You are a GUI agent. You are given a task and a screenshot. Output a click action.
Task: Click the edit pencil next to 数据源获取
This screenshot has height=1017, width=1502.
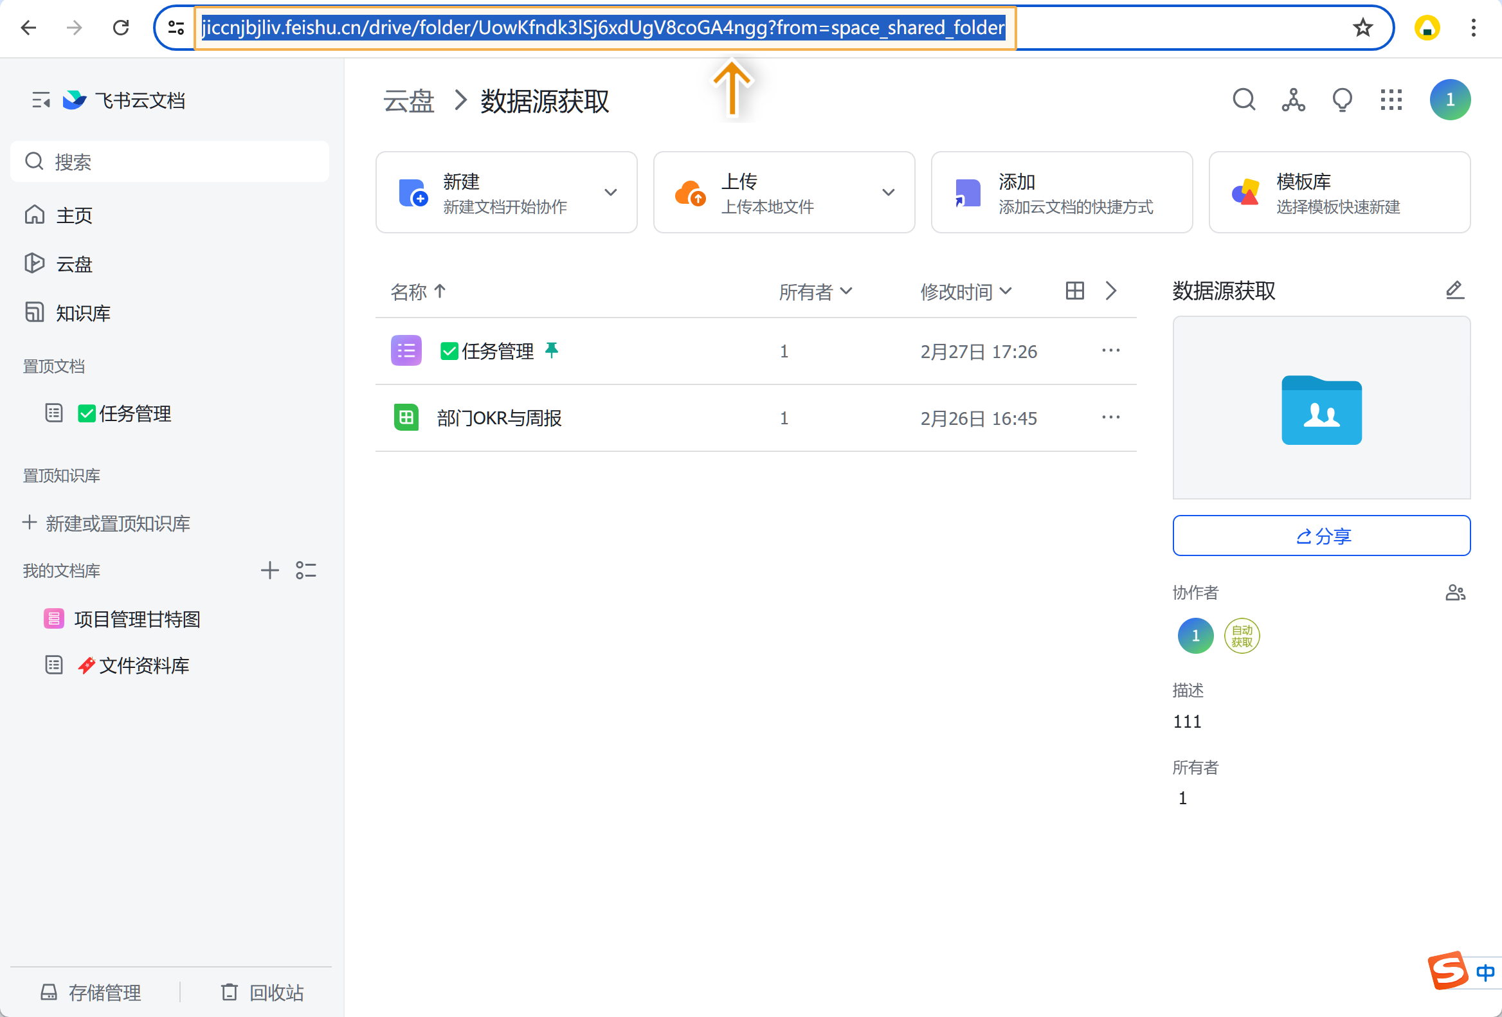[x=1454, y=290]
